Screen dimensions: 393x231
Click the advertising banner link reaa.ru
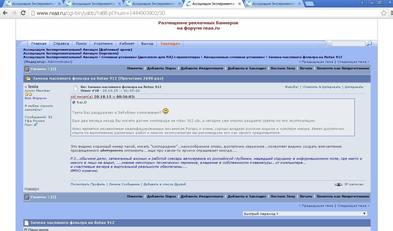coord(198,25)
